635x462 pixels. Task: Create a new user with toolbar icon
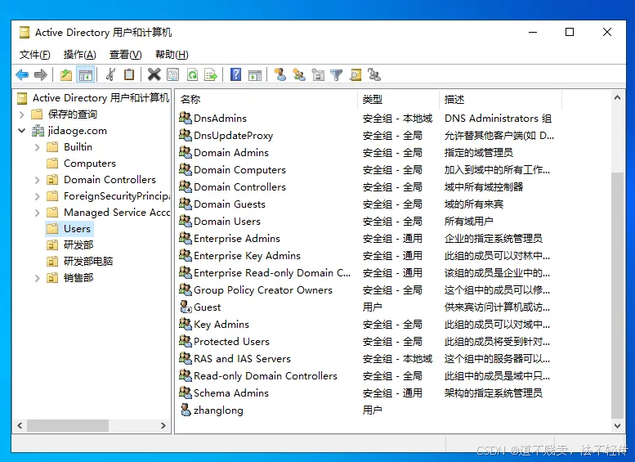pyautogui.click(x=279, y=74)
